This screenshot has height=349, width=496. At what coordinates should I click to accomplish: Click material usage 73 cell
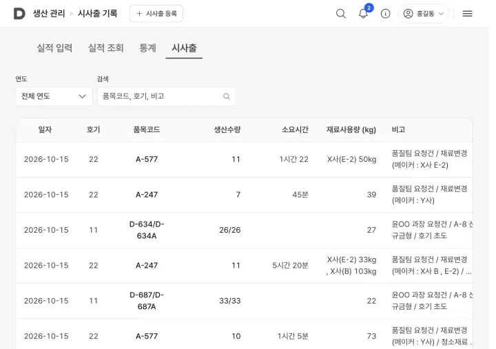click(x=372, y=336)
